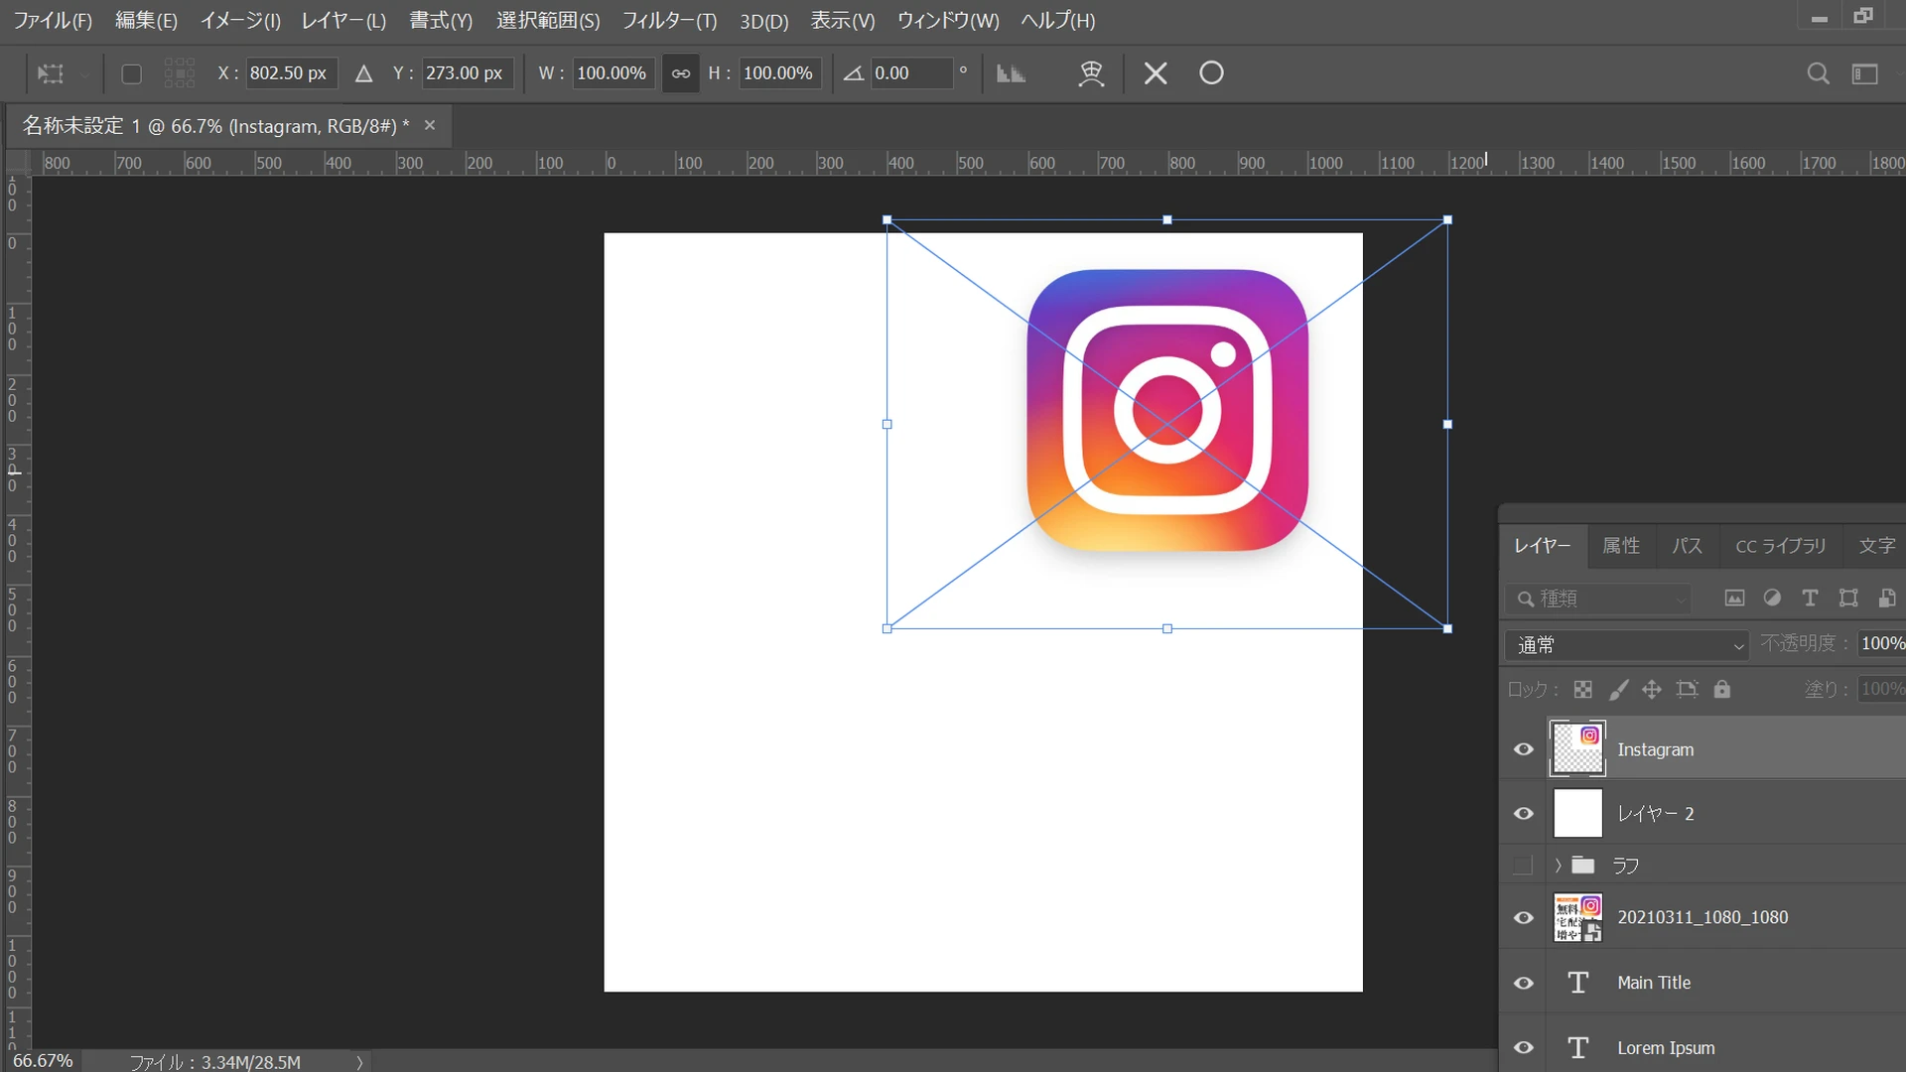1906x1072 pixels.
Task: Open the layer filter 種類 dropdown
Action: click(x=1598, y=599)
